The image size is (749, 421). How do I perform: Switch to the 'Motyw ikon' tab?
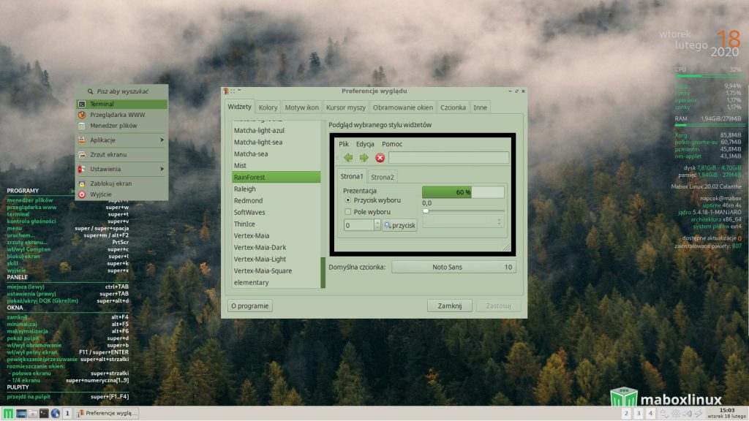pos(301,107)
